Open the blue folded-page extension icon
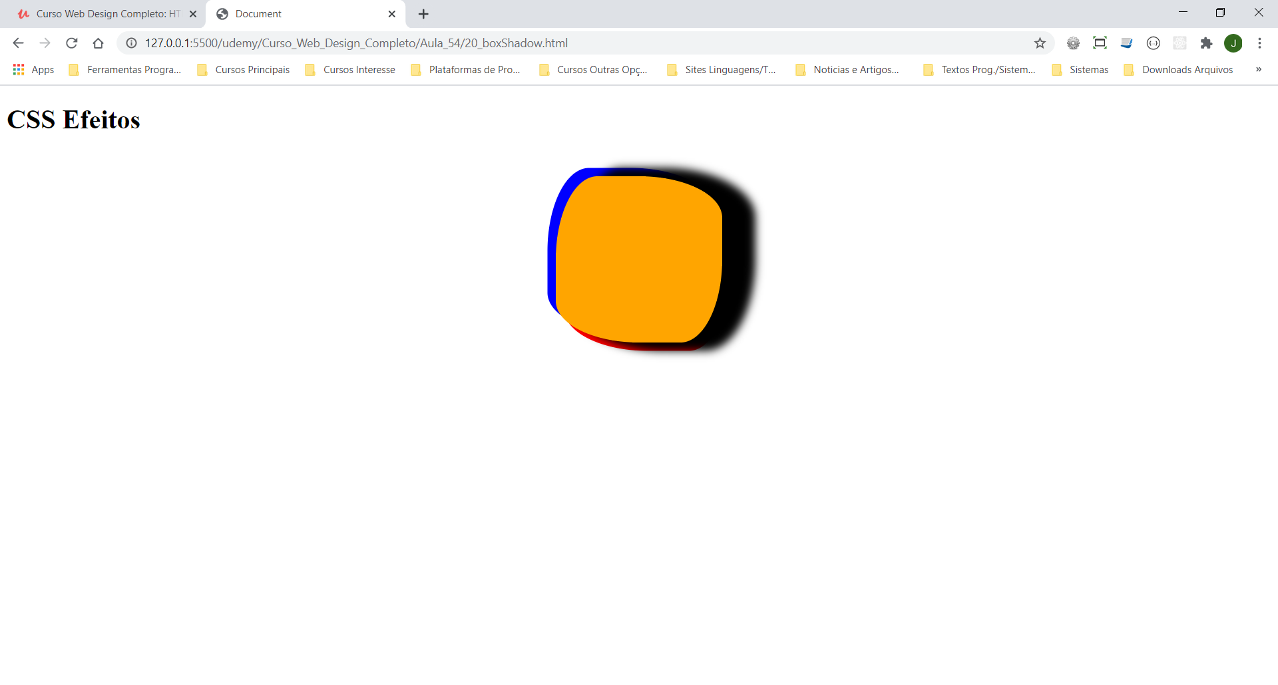 click(x=1126, y=43)
